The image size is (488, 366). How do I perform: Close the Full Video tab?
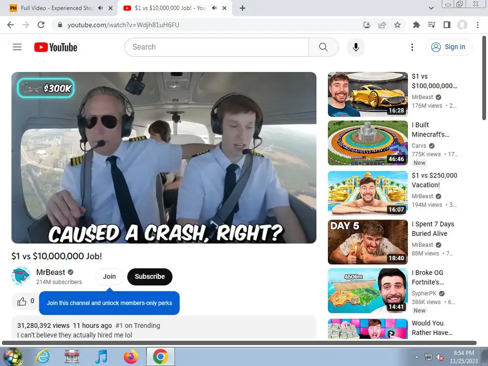tap(111, 8)
